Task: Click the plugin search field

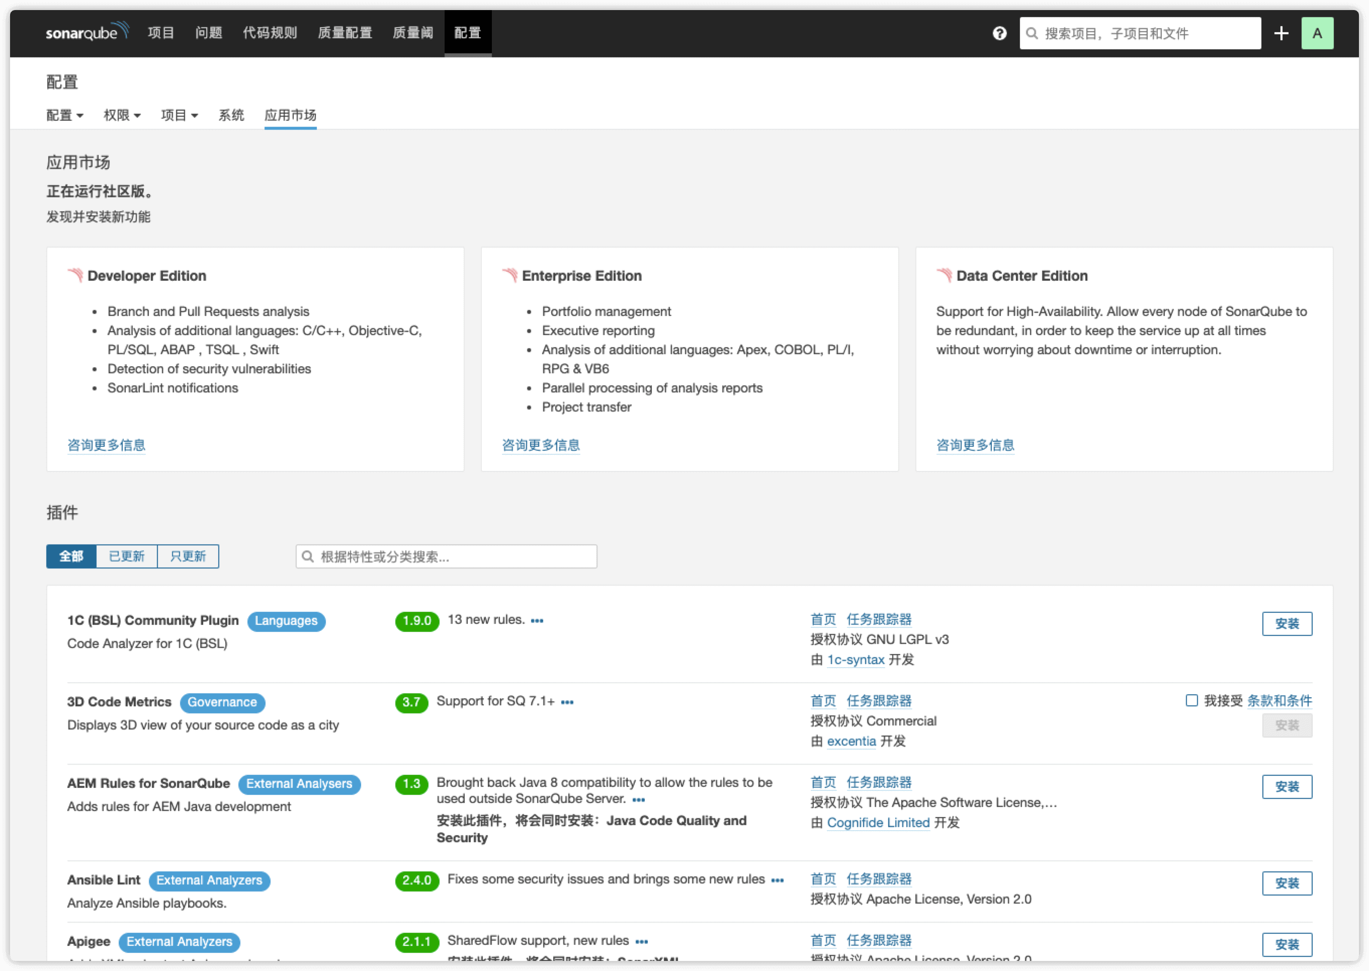Action: [447, 556]
